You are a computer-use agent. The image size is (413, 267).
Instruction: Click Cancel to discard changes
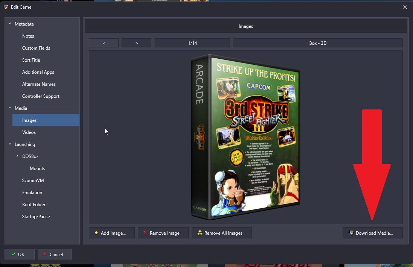55,254
